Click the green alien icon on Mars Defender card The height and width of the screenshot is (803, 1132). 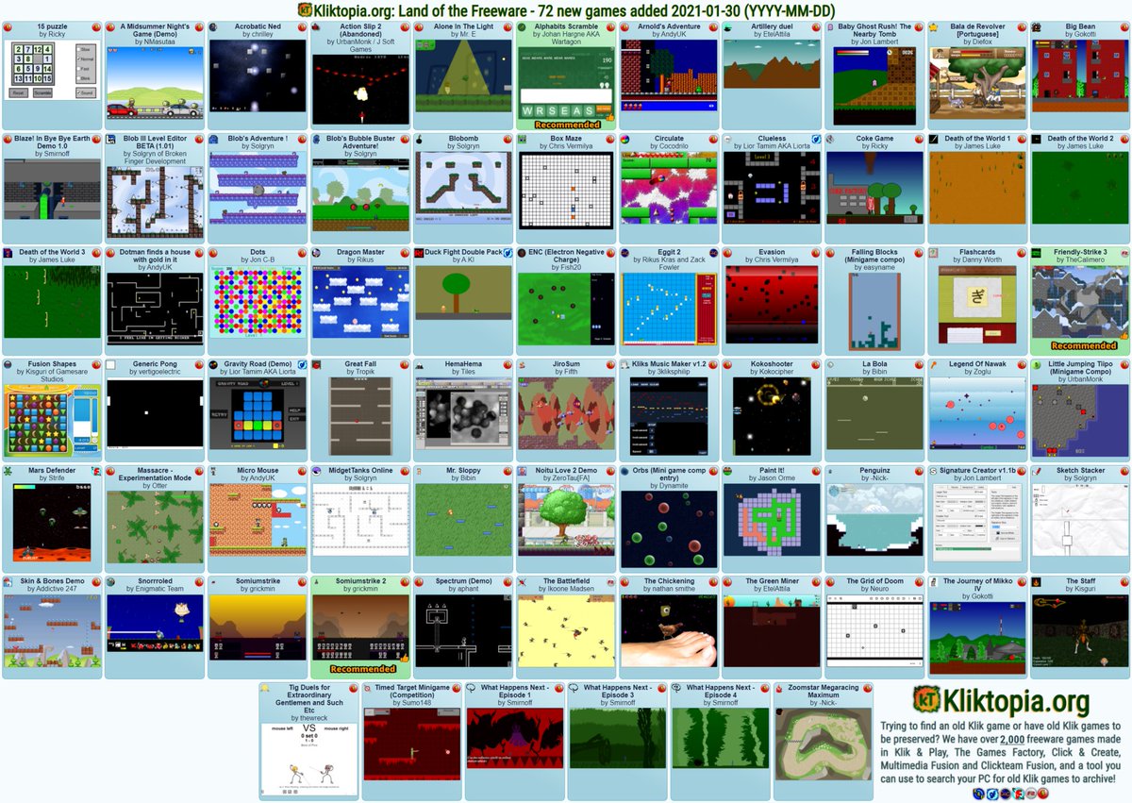[x=8, y=471]
